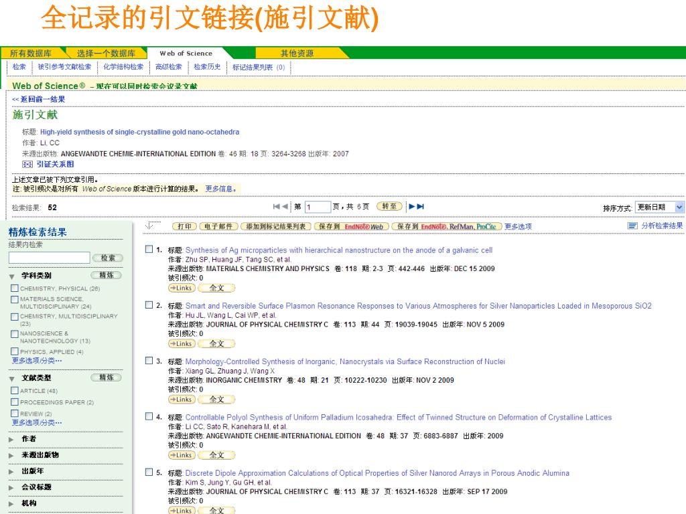Viewport: 686px width, 514px height.
Task: Open 全文 full text for result 2
Action: point(216,344)
